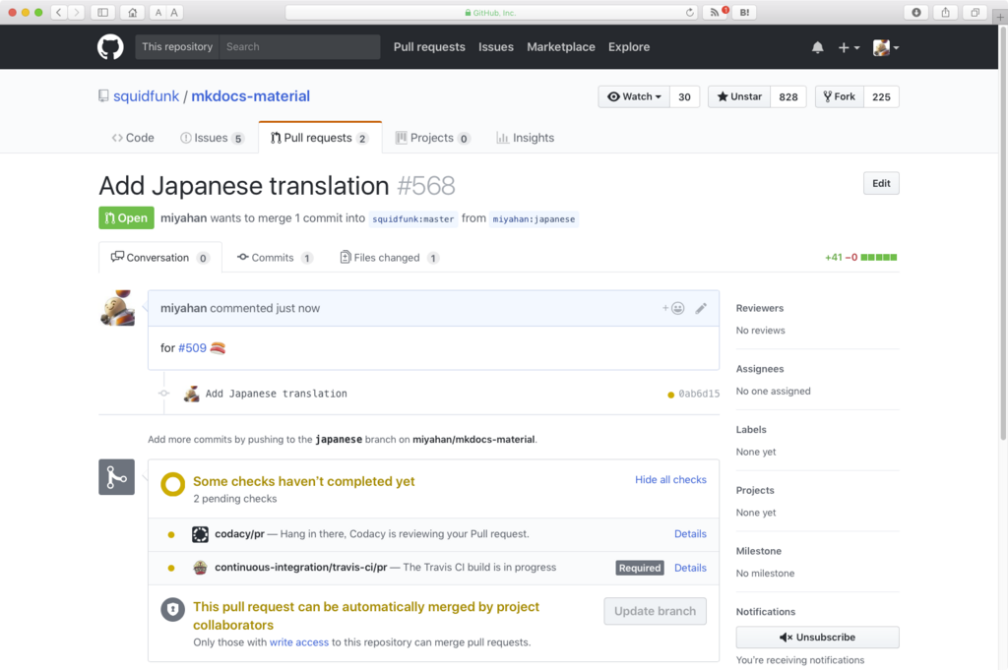Open the user avatar profile menu
This screenshot has width=1008, height=670.
(x=886, y=47)
